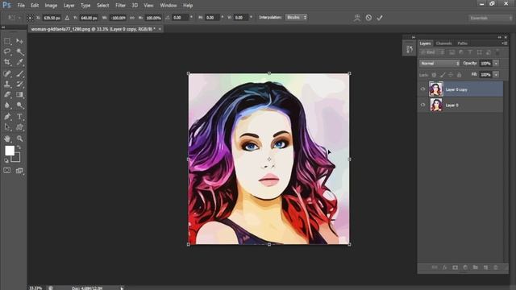Toggle lock position icon
The image size is (516, 290).
451,75
